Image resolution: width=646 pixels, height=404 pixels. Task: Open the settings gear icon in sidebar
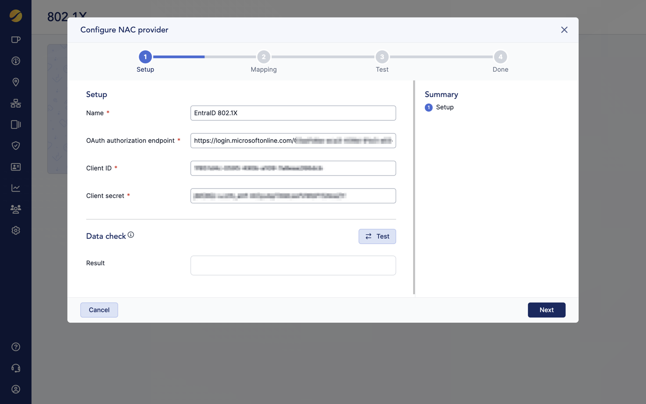[x=16, y=230]
